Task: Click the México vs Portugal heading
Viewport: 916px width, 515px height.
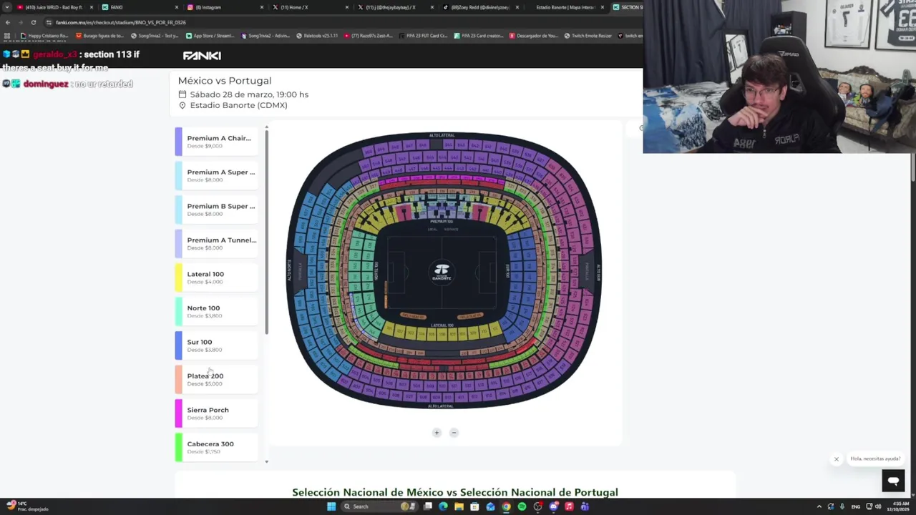Action: pyautogui.click(x=225, y=81)
